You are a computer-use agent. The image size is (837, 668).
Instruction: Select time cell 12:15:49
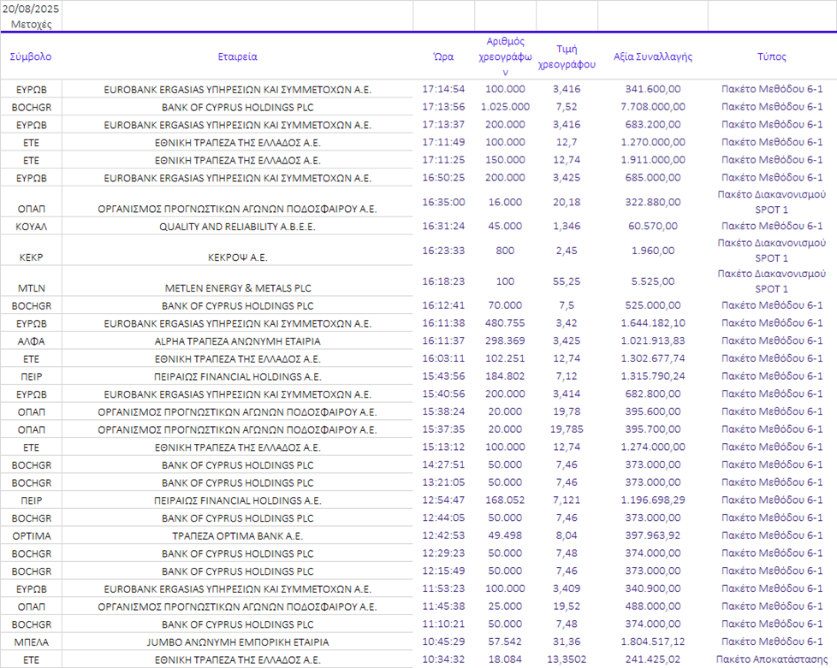point(443,570)
